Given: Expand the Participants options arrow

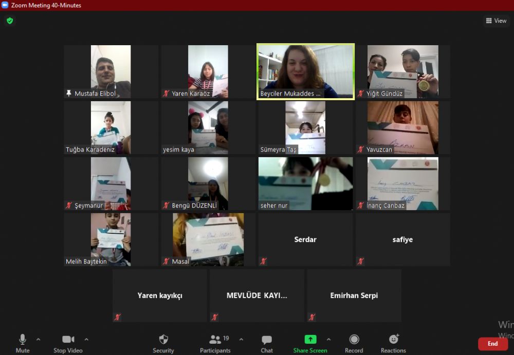Looking at the screenshot, I should click(241, 339).
